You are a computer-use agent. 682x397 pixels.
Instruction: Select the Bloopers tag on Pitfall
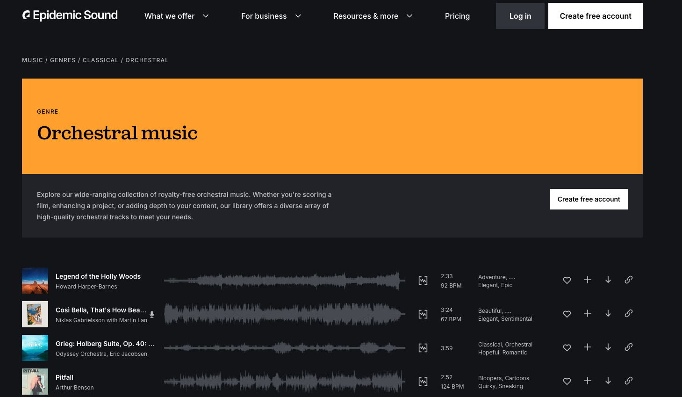(x=490, y=378)
